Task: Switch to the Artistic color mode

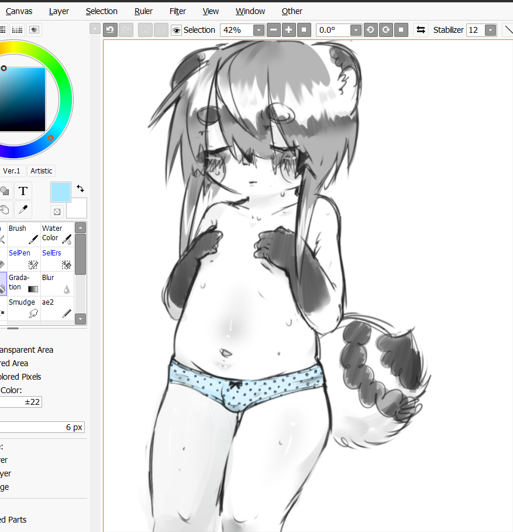Action: pos(42,171)
